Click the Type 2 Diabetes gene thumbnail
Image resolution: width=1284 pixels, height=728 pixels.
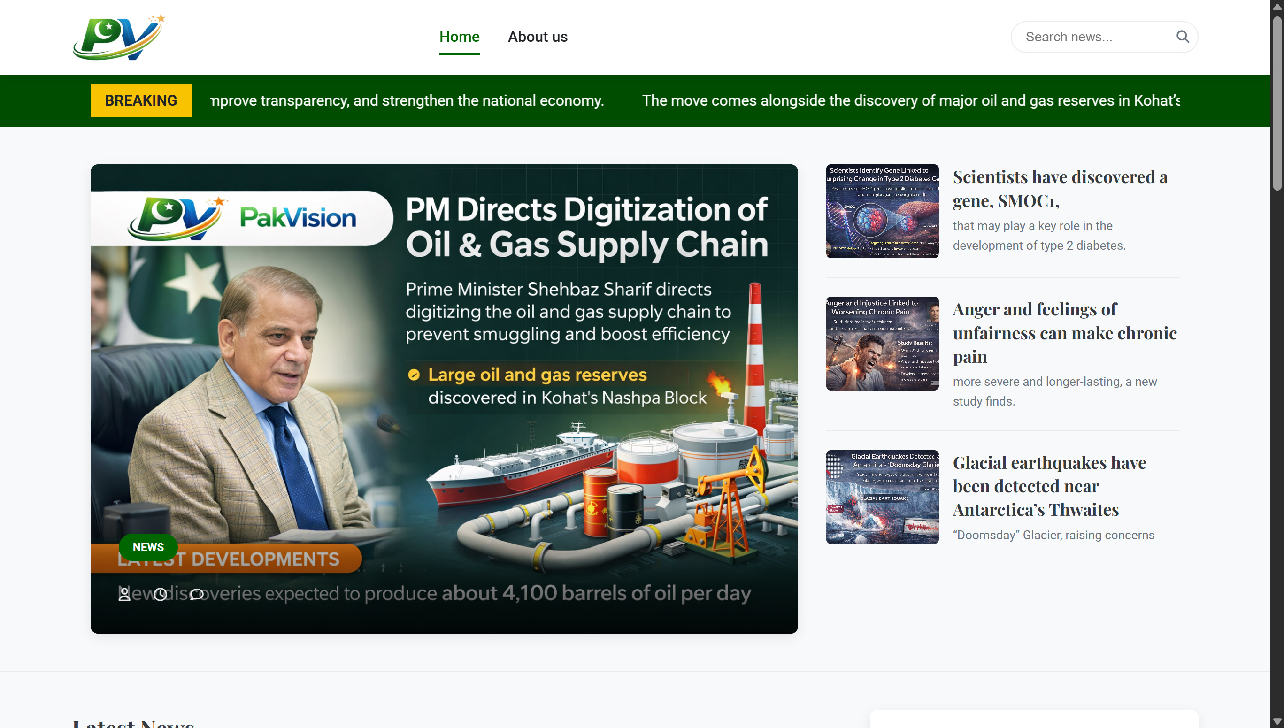(882, 211)
